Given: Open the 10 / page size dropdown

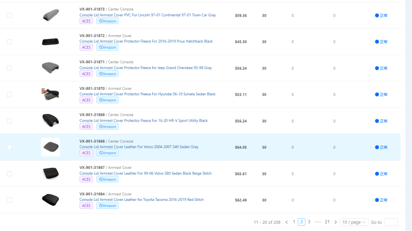Looking at the screenshot, I should (354, 222).
